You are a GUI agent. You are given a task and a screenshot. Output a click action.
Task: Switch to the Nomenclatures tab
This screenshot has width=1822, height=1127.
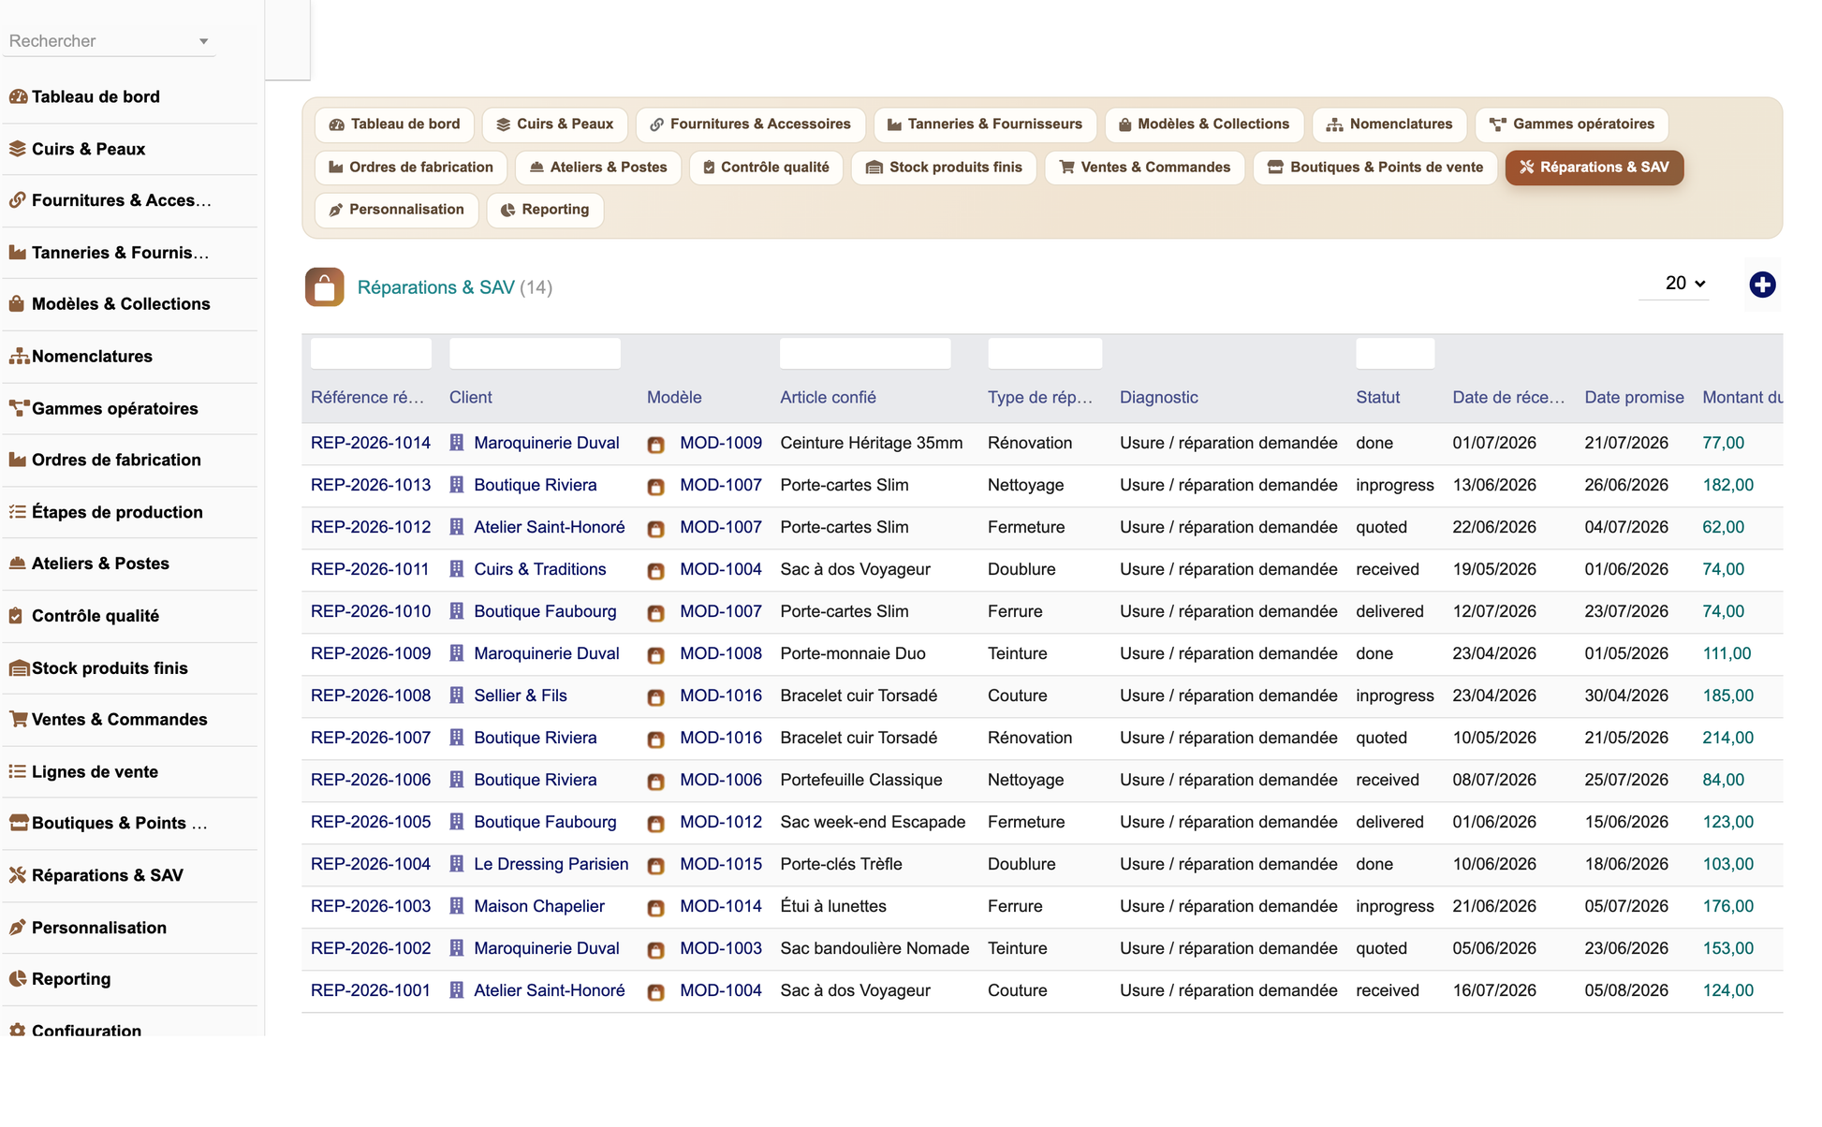pyautogui.click(x=1389, y=124)
